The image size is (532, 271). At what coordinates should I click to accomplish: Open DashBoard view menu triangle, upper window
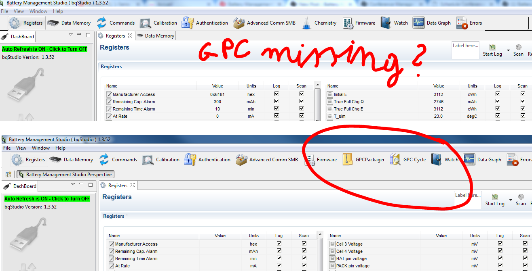[71, 35]
